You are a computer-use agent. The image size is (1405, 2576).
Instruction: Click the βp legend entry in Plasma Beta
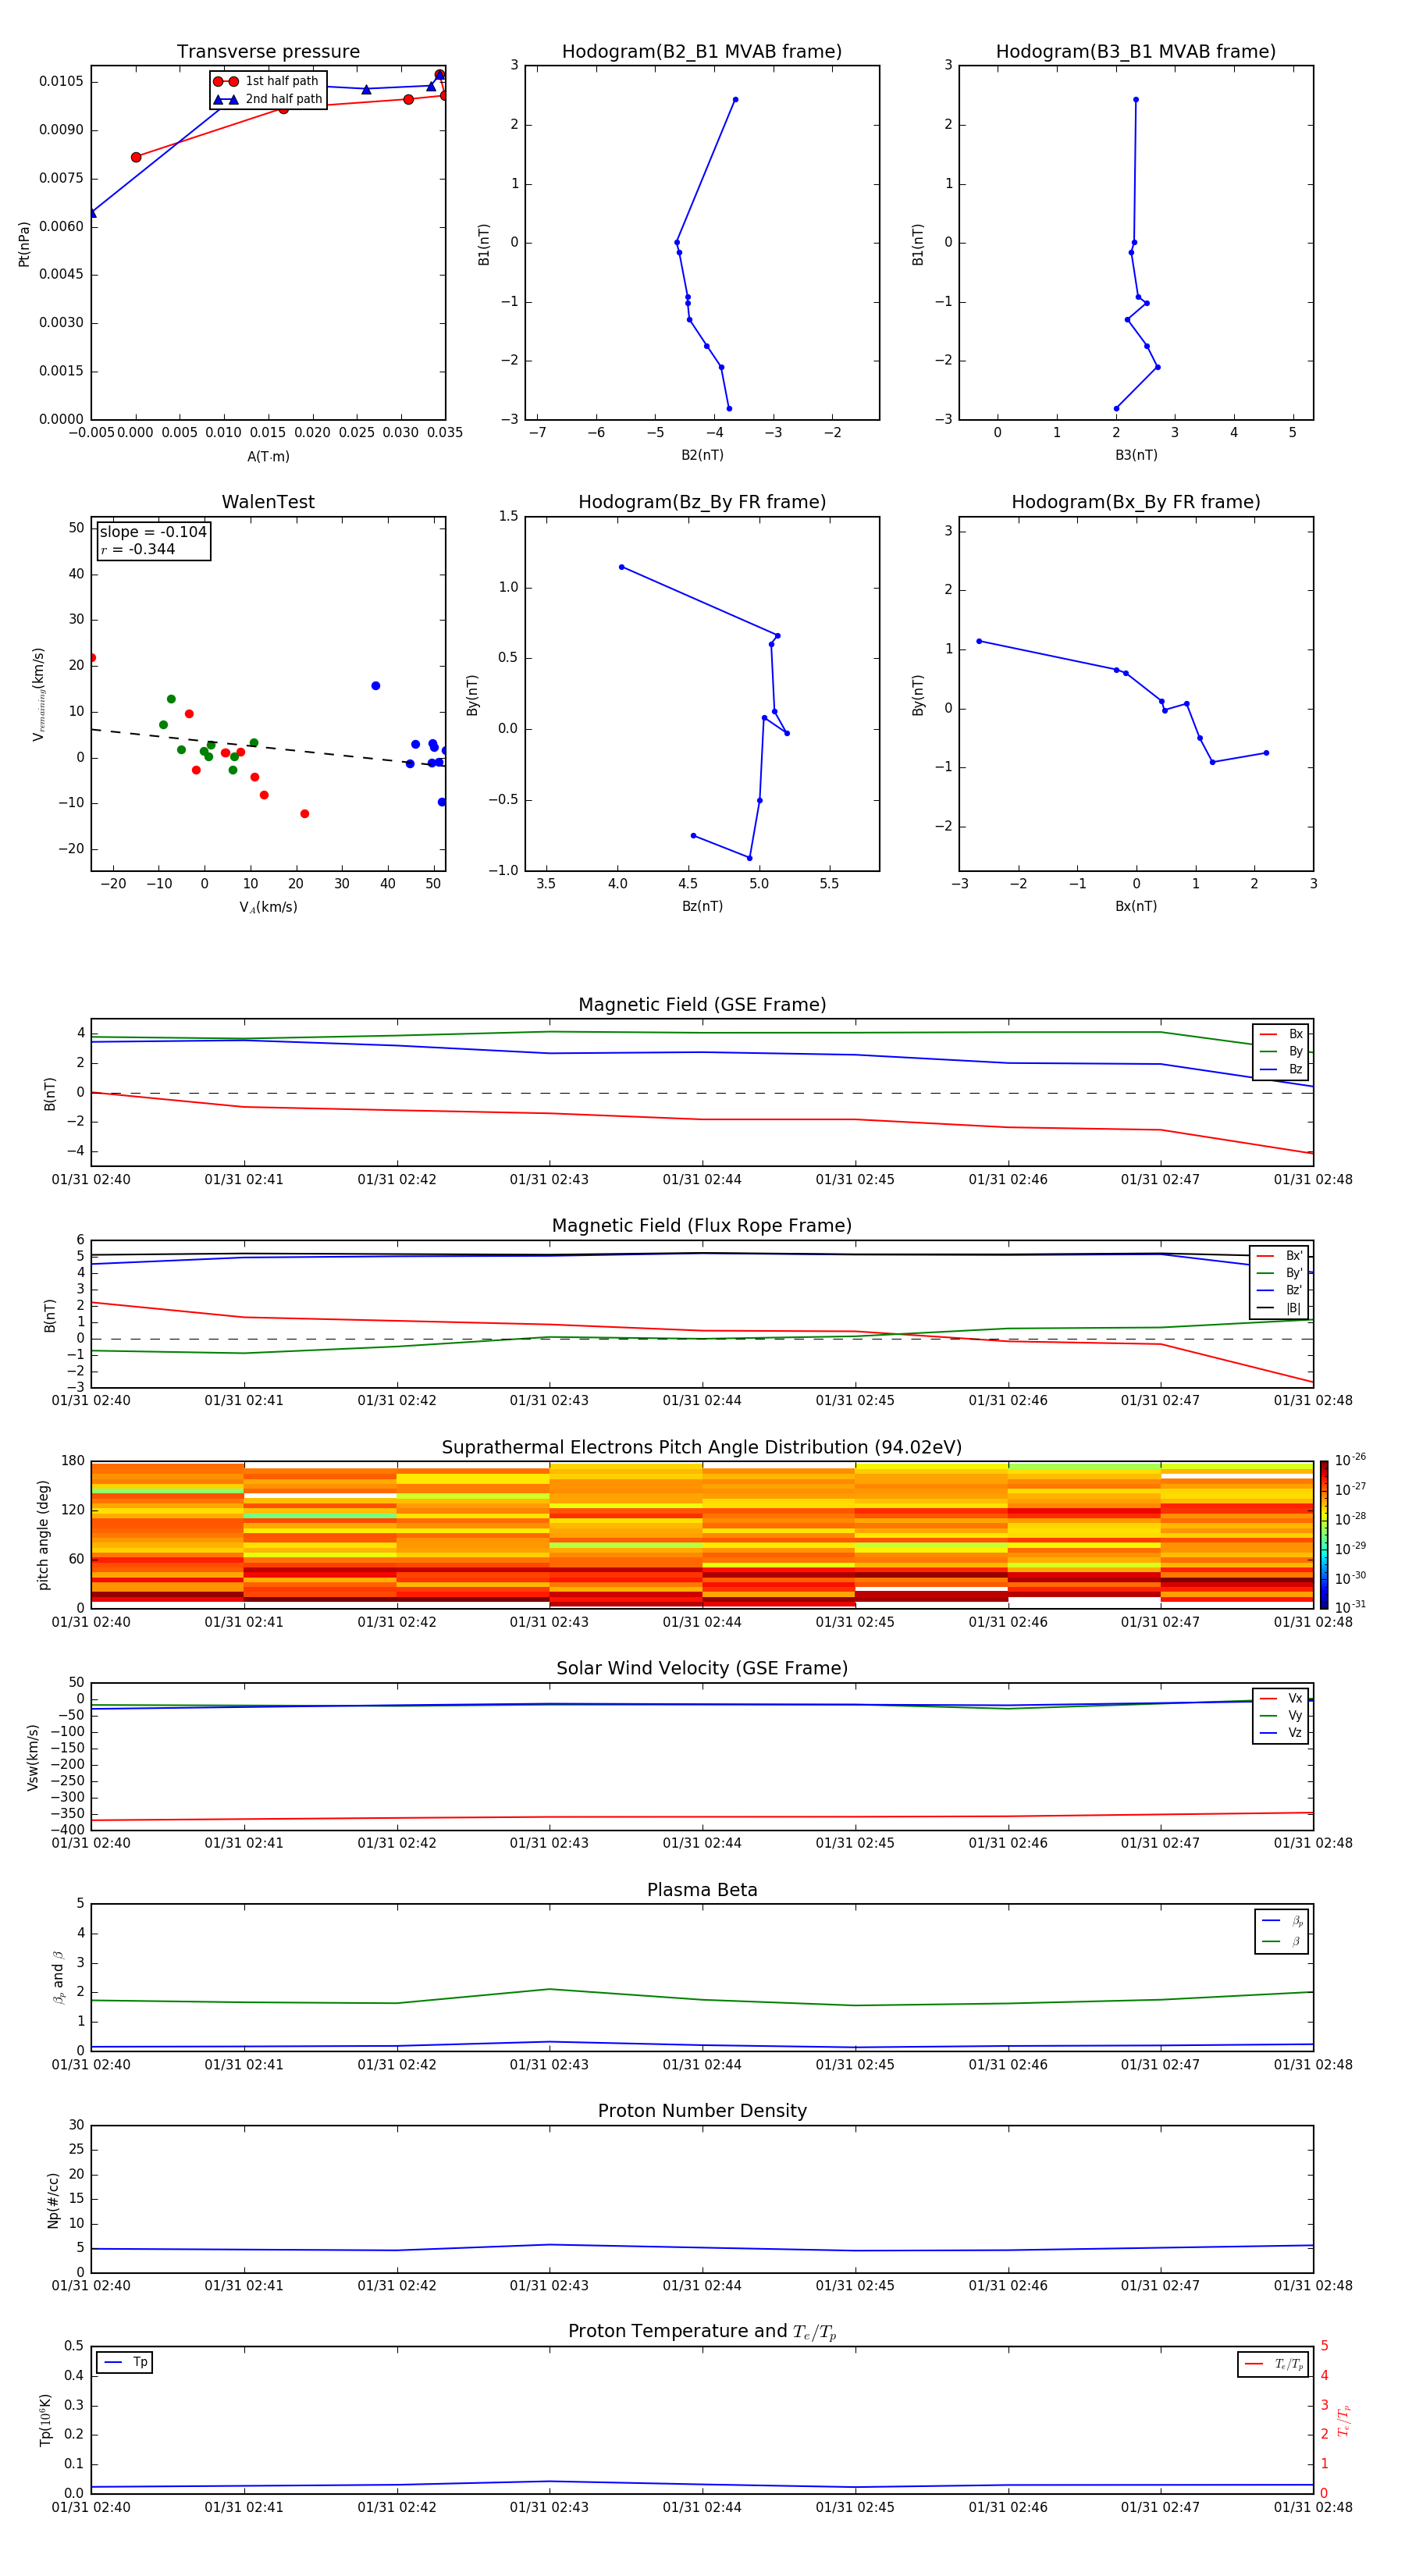[x=1282, y=1921]
